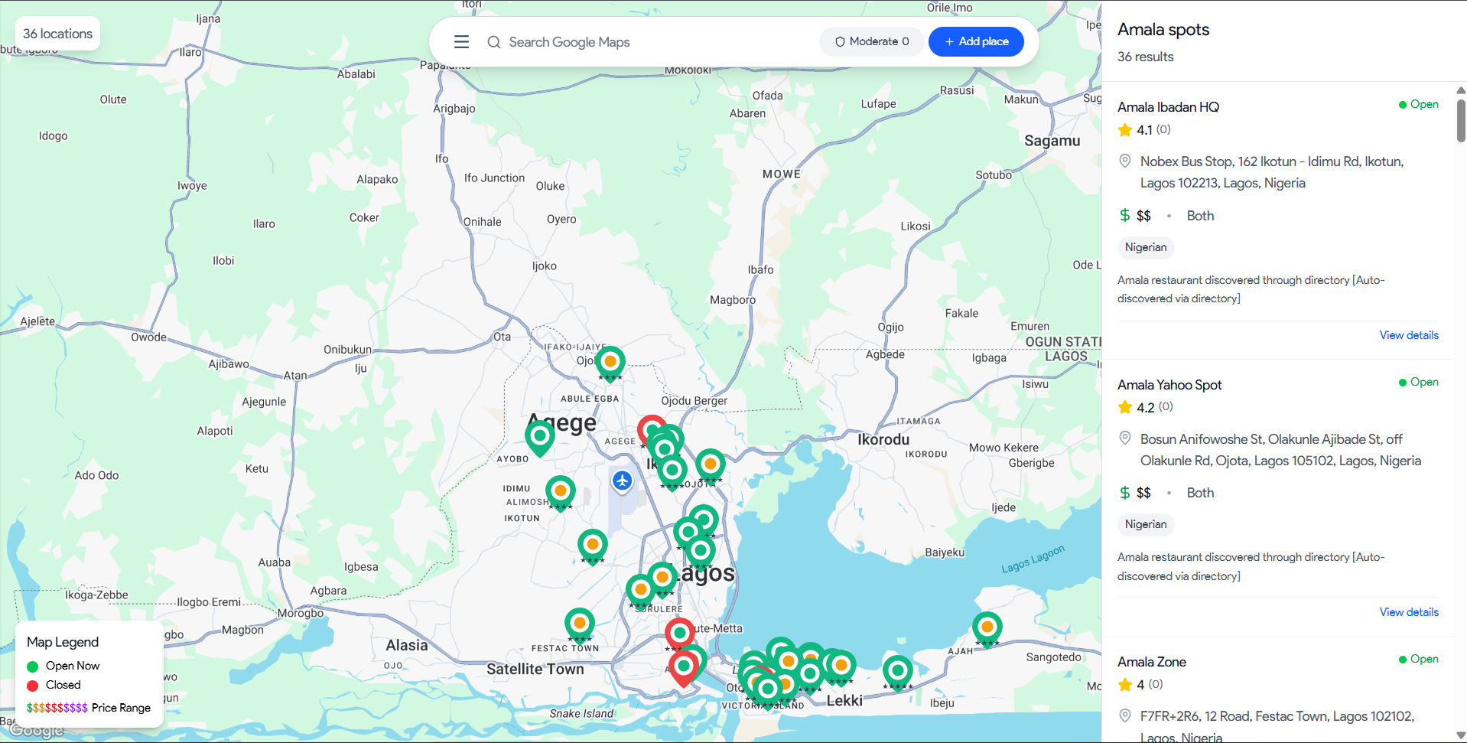
Task: Click the Open status of Amala Ibadan HQ
Action: tap(1419, 104)
